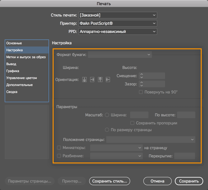Click the Зазор stepper arrows
The width and height of the screenshot is (208, 190).
[141, 84]
